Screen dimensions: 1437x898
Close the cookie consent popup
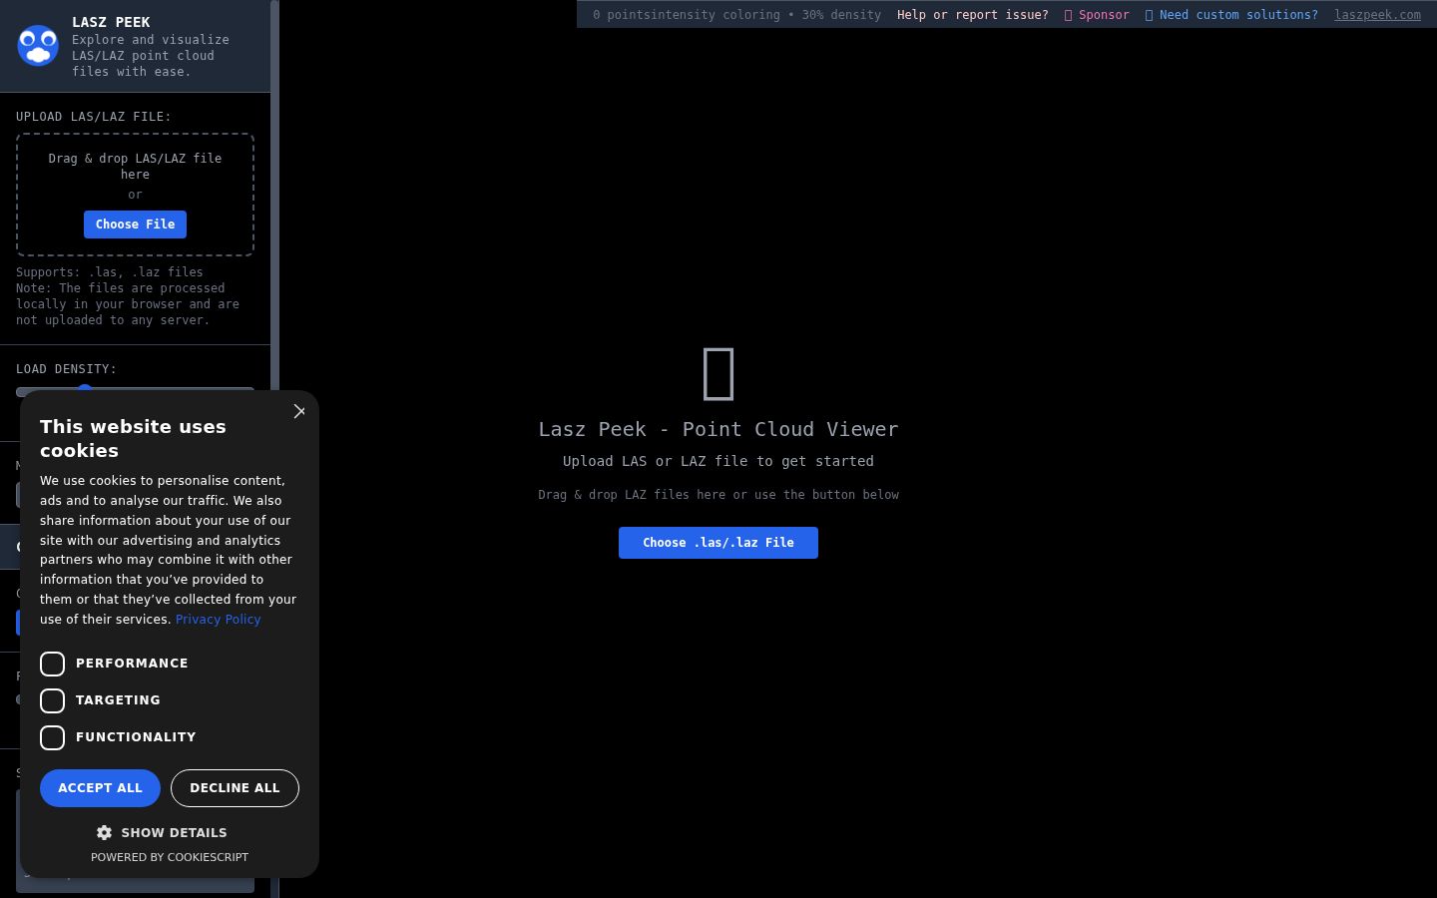pos(299,411)
